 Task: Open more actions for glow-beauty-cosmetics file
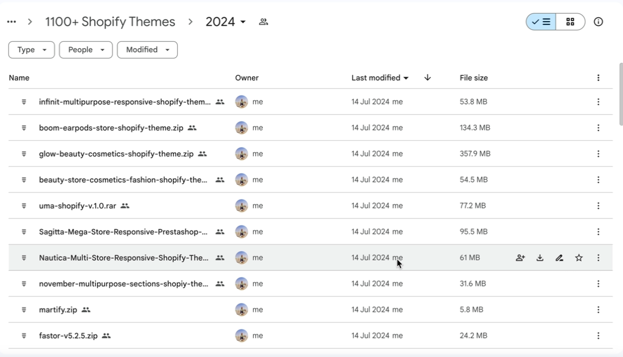click(598, 154)
